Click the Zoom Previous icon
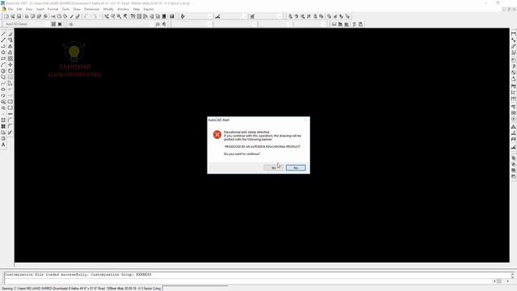517x291 pixels. click(x=125, y=16)
